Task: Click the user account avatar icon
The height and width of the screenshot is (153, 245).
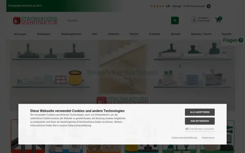Action: point(194,20)
